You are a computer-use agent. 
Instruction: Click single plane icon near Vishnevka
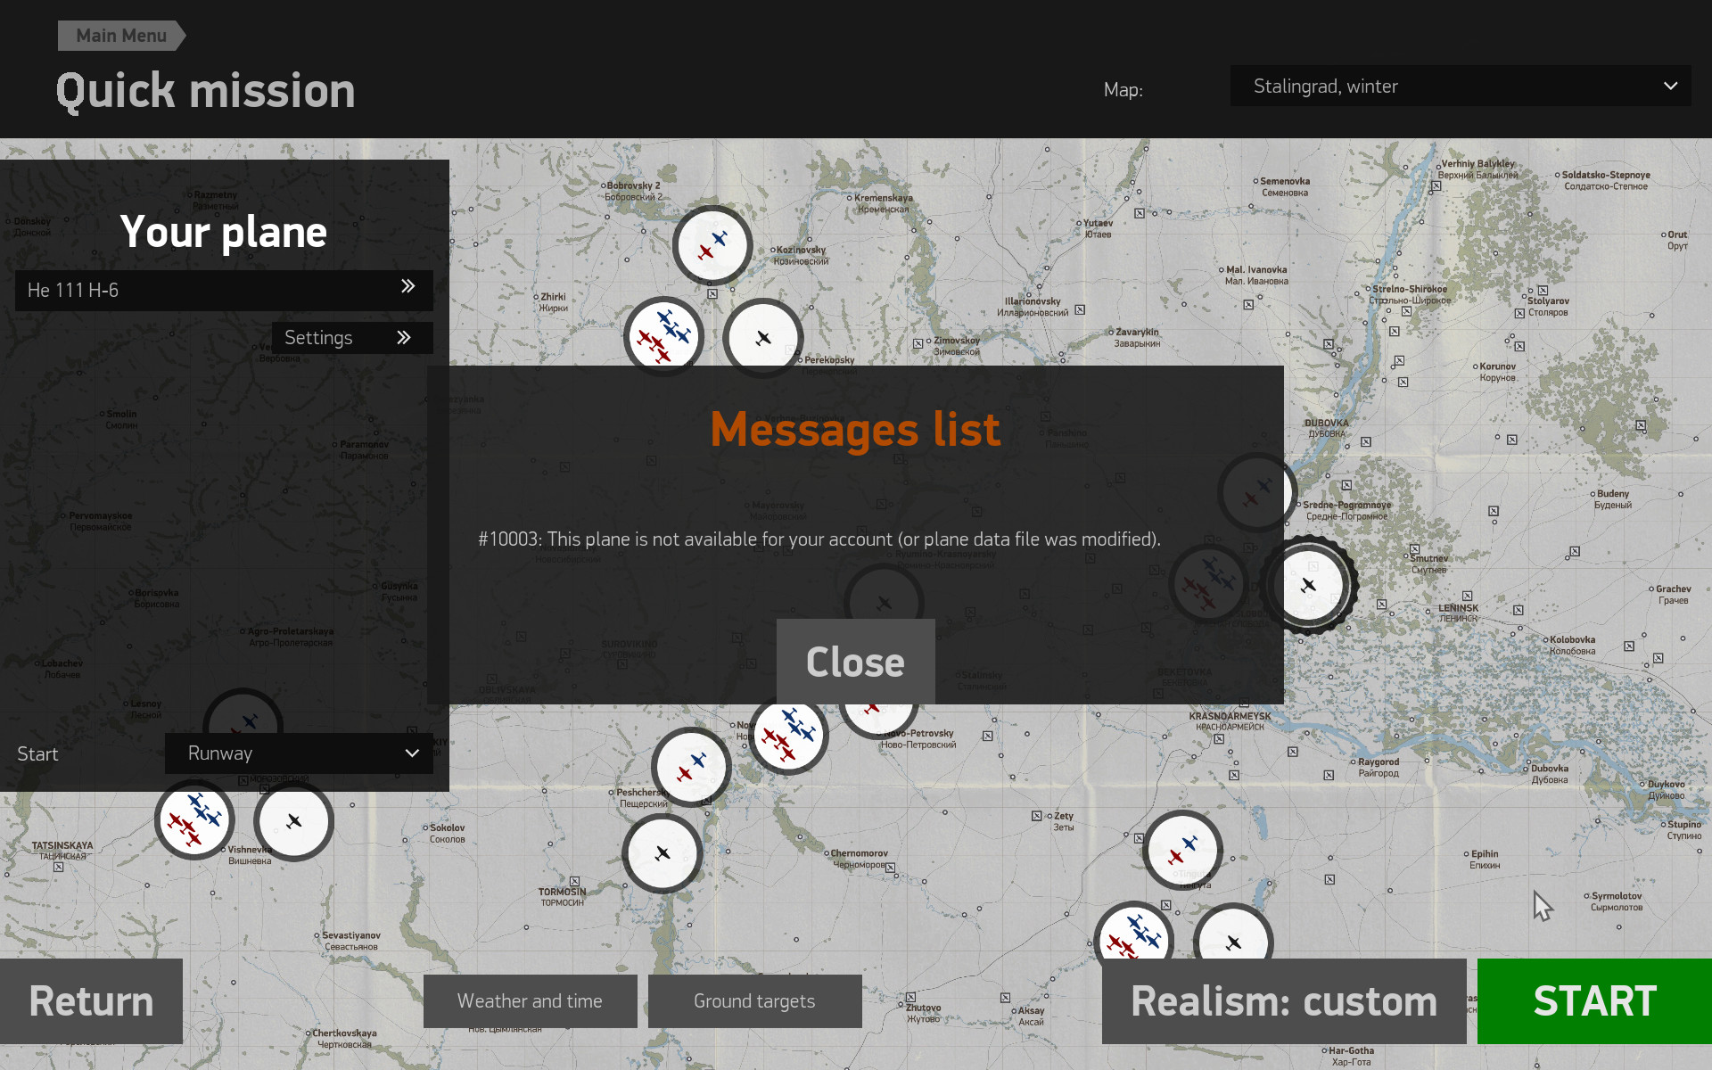[293, 820]
